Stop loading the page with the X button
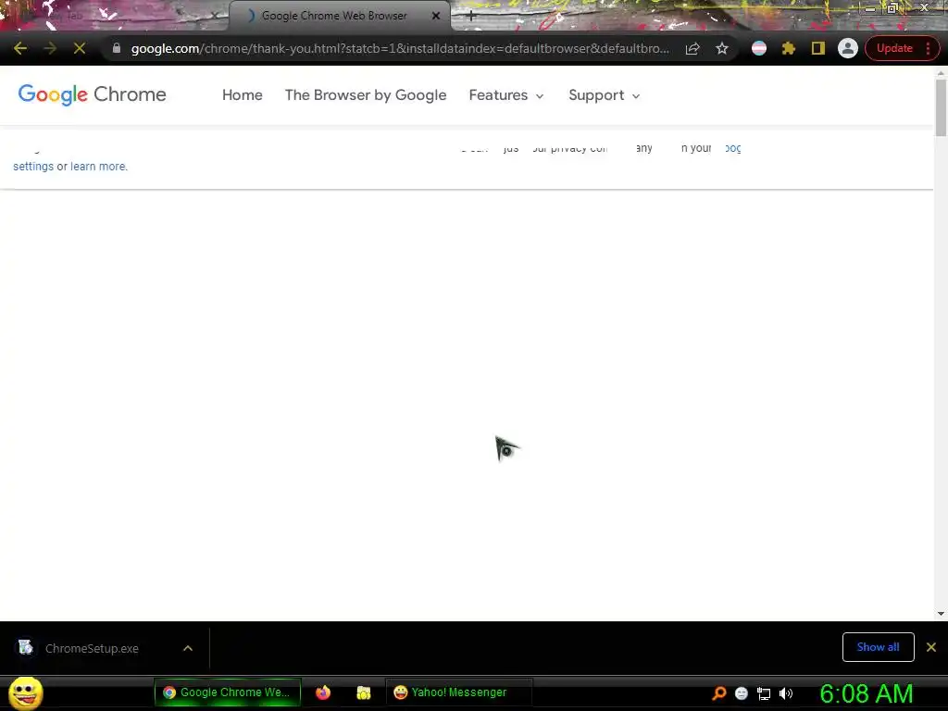This screenshot has width=948, height=711. point(80,48)
